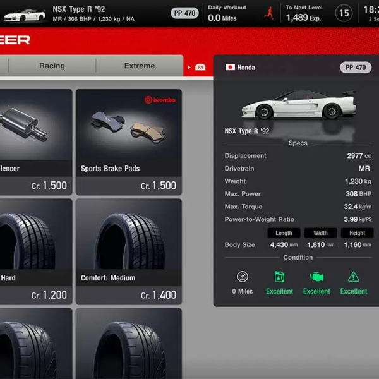
Task: Click the 1,810 mm width value
Action: (x=321, y=245)
